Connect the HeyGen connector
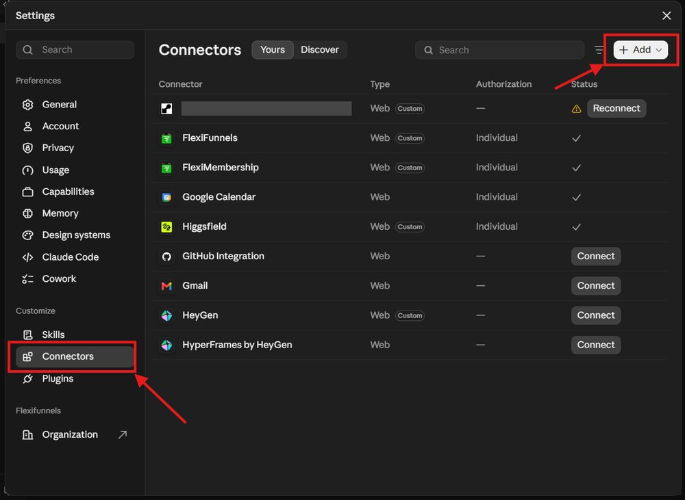 [x=596, y=315]
